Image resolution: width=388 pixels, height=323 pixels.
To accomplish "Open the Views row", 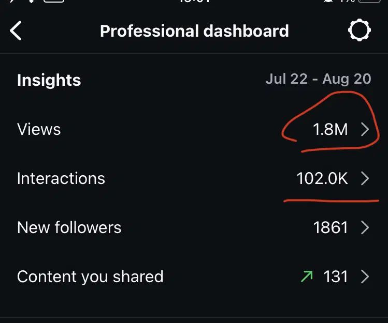I will 194,129.
